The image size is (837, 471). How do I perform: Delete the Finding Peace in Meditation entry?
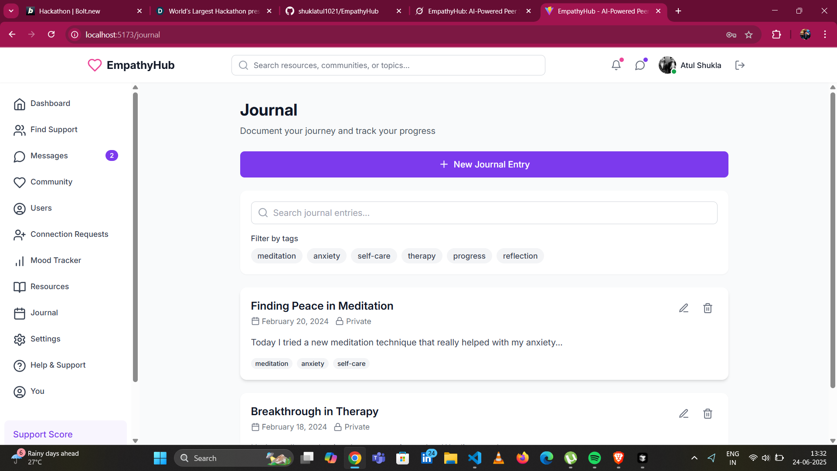[x=708, y=308]
